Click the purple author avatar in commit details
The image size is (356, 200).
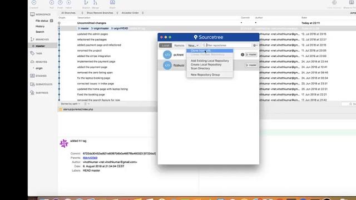[x=64, y=143]
